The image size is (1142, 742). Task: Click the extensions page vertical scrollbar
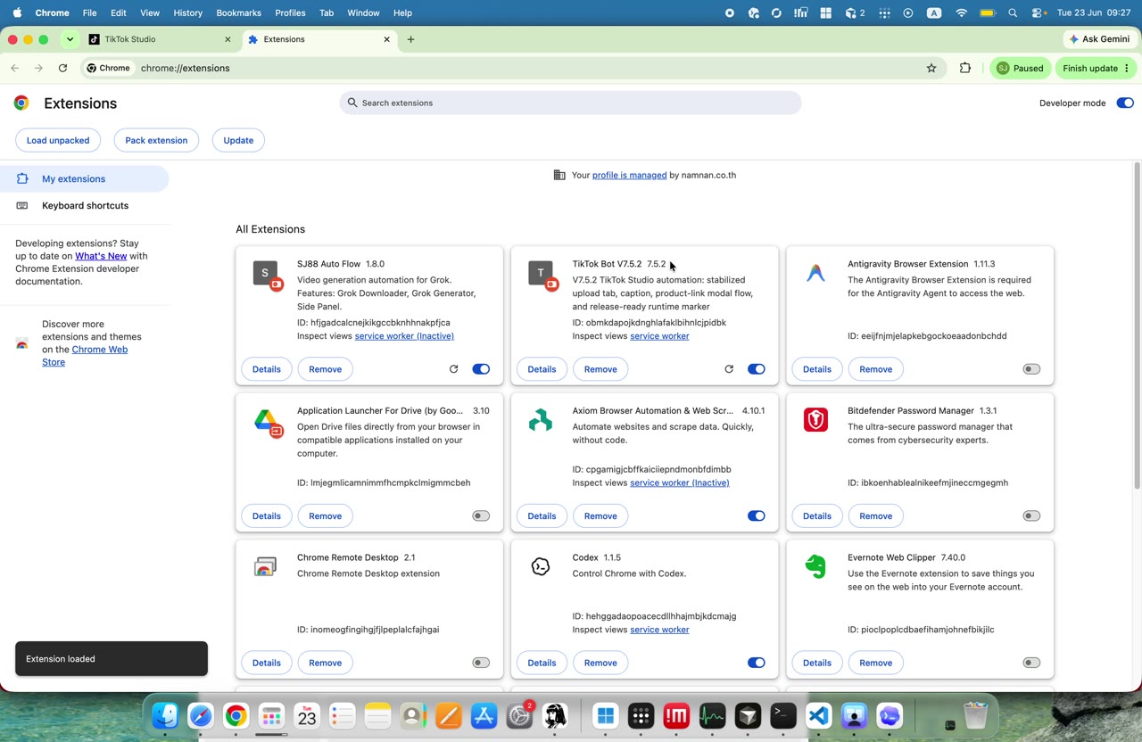1137,326
